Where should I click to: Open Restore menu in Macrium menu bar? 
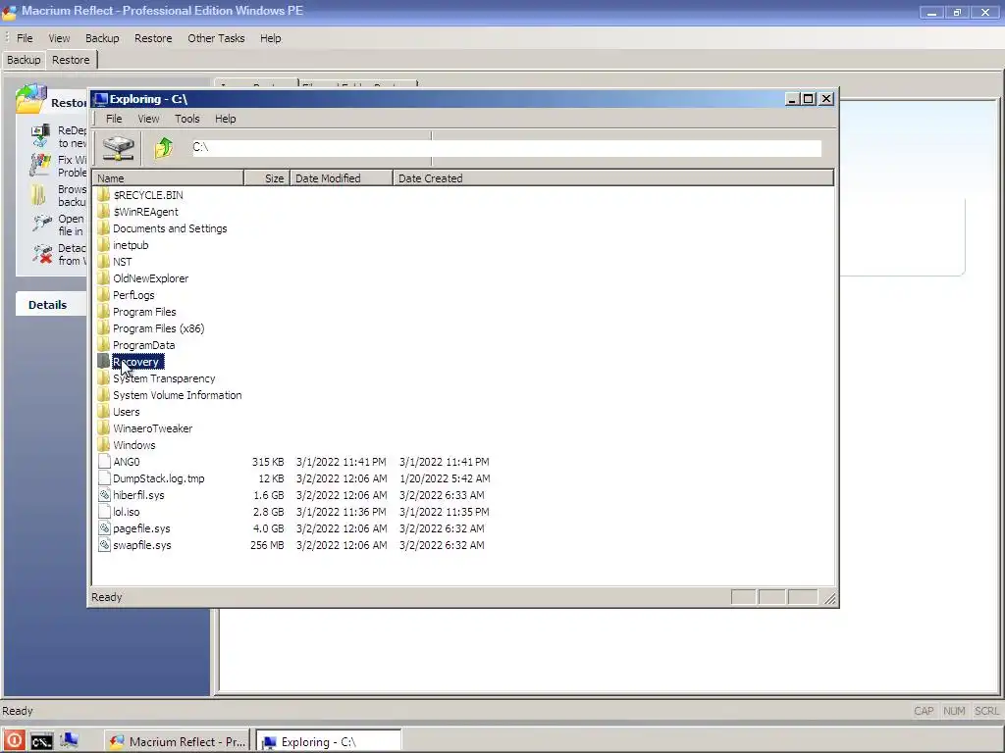pos(153,38)
